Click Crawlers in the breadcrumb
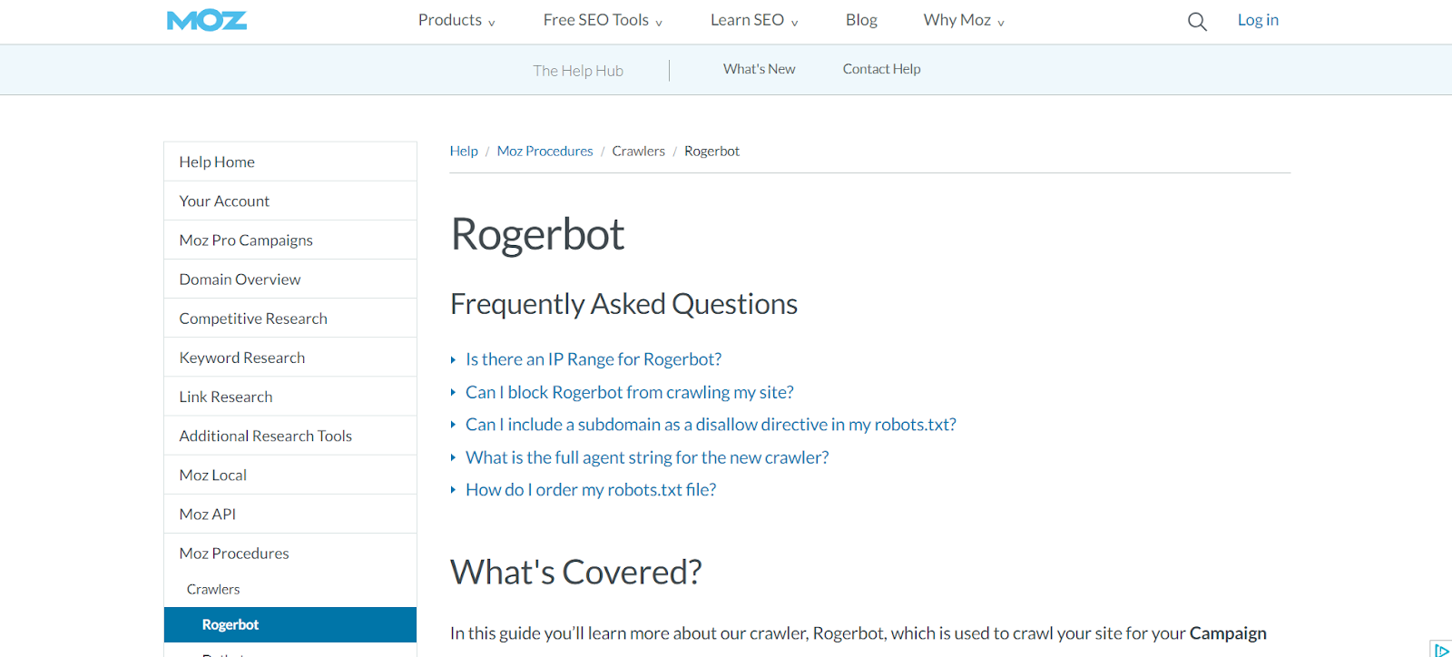 [x=638, y=152]
